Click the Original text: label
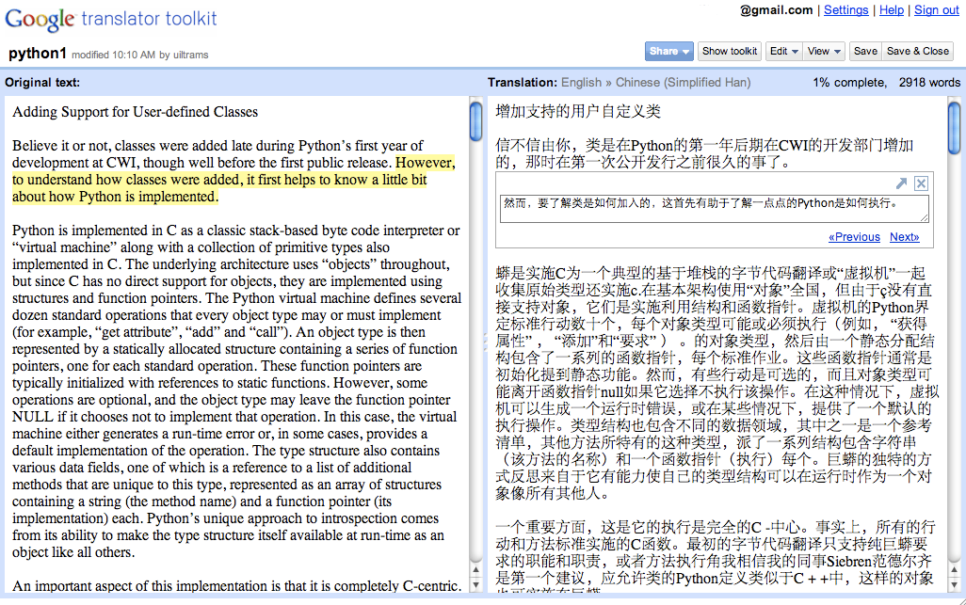Screen dimensions: 966x605 42,83
